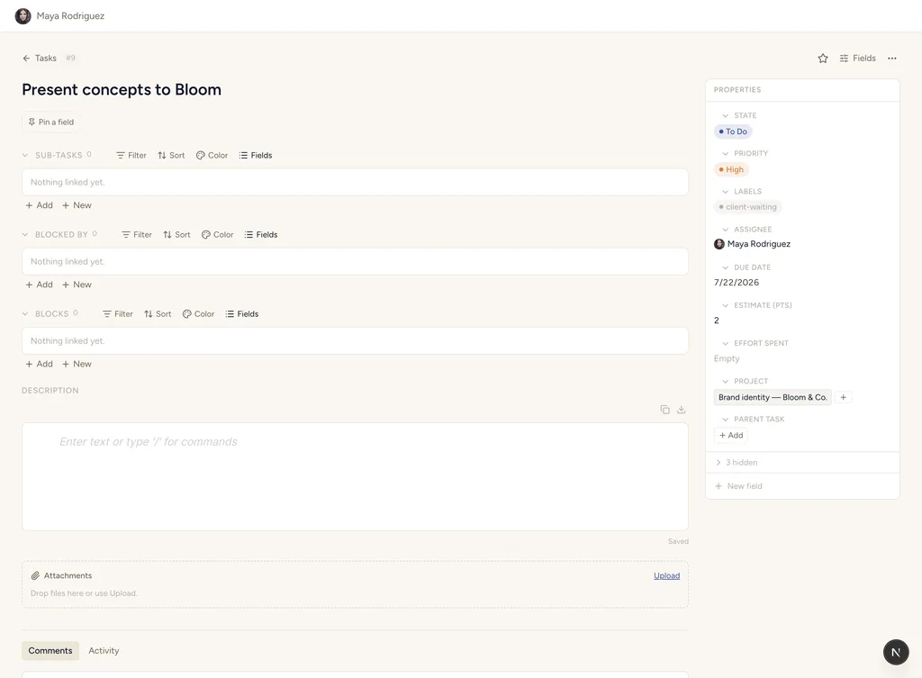Image resolution: width=922 pixels, height=678 pixels.
Task: Sort the Blocked By list
Action: pos(176,235)
